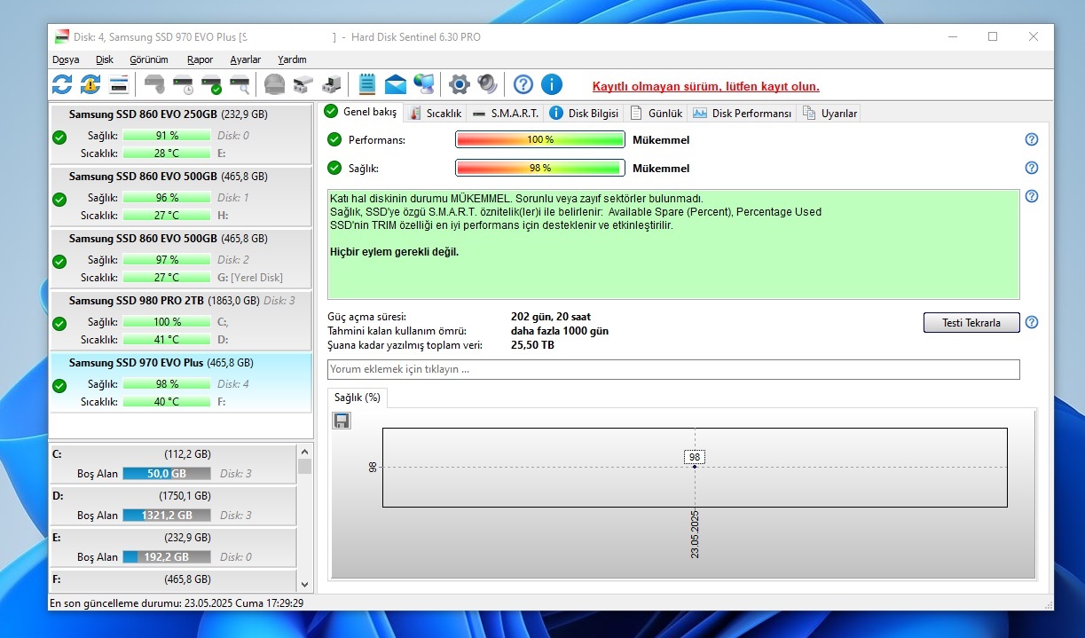Select the Samsung SSD 860 EVO 500GB Disk 1 entry
The height and width of the screenshot is (638, 1085).
coord(181,196)
